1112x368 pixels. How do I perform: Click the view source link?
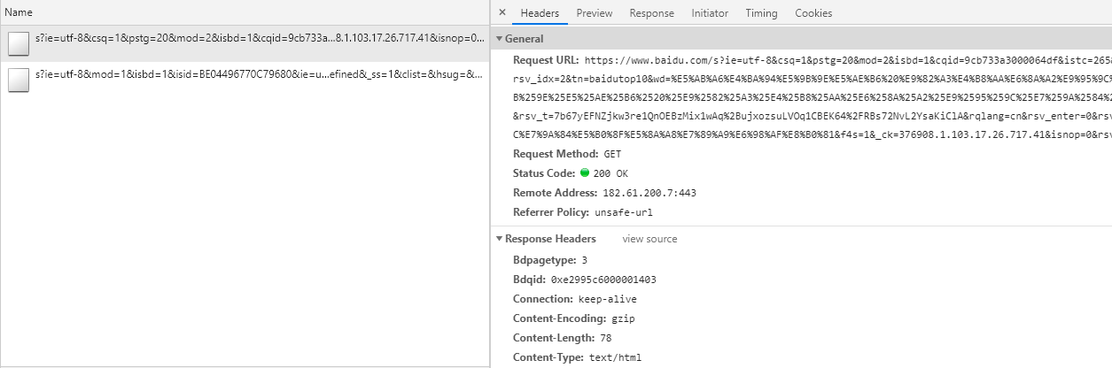point(649,239)
